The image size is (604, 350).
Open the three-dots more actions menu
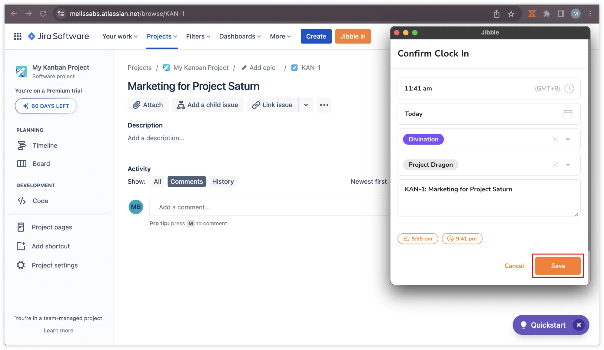pyautogui.click(x=324, y=105)
